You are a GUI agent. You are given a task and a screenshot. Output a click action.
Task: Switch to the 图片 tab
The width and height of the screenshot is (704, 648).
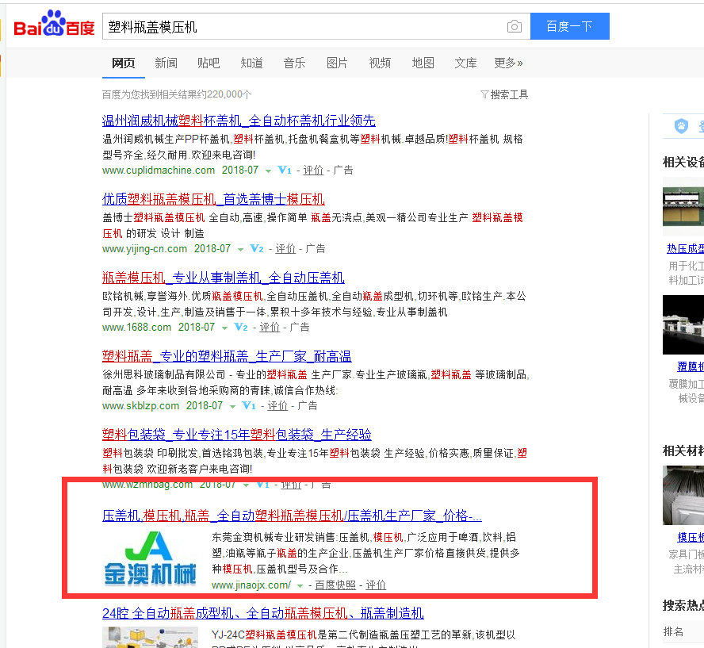click(x=337, y=63)
